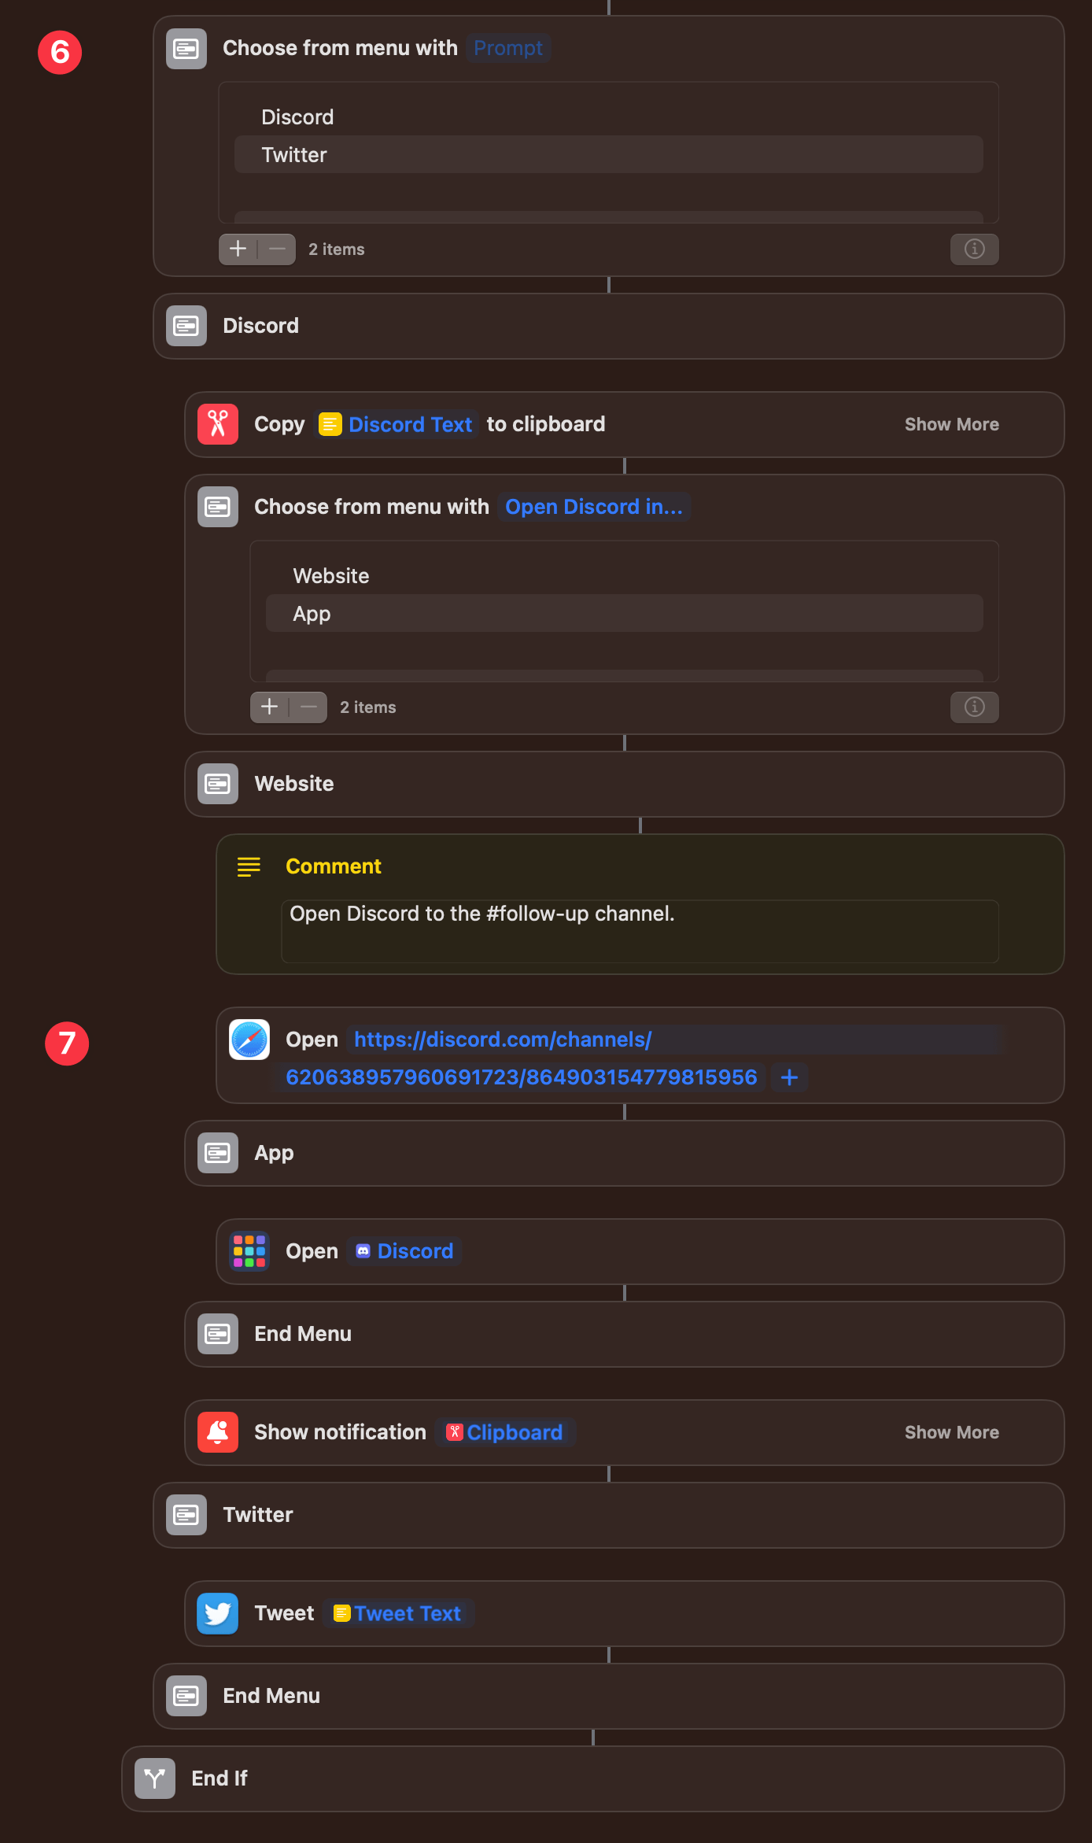The image size is (1092, 1843).
Task: Click the icon of End Menu after Open Discord
Action: pyautogui.click(x=218, y=1334)
